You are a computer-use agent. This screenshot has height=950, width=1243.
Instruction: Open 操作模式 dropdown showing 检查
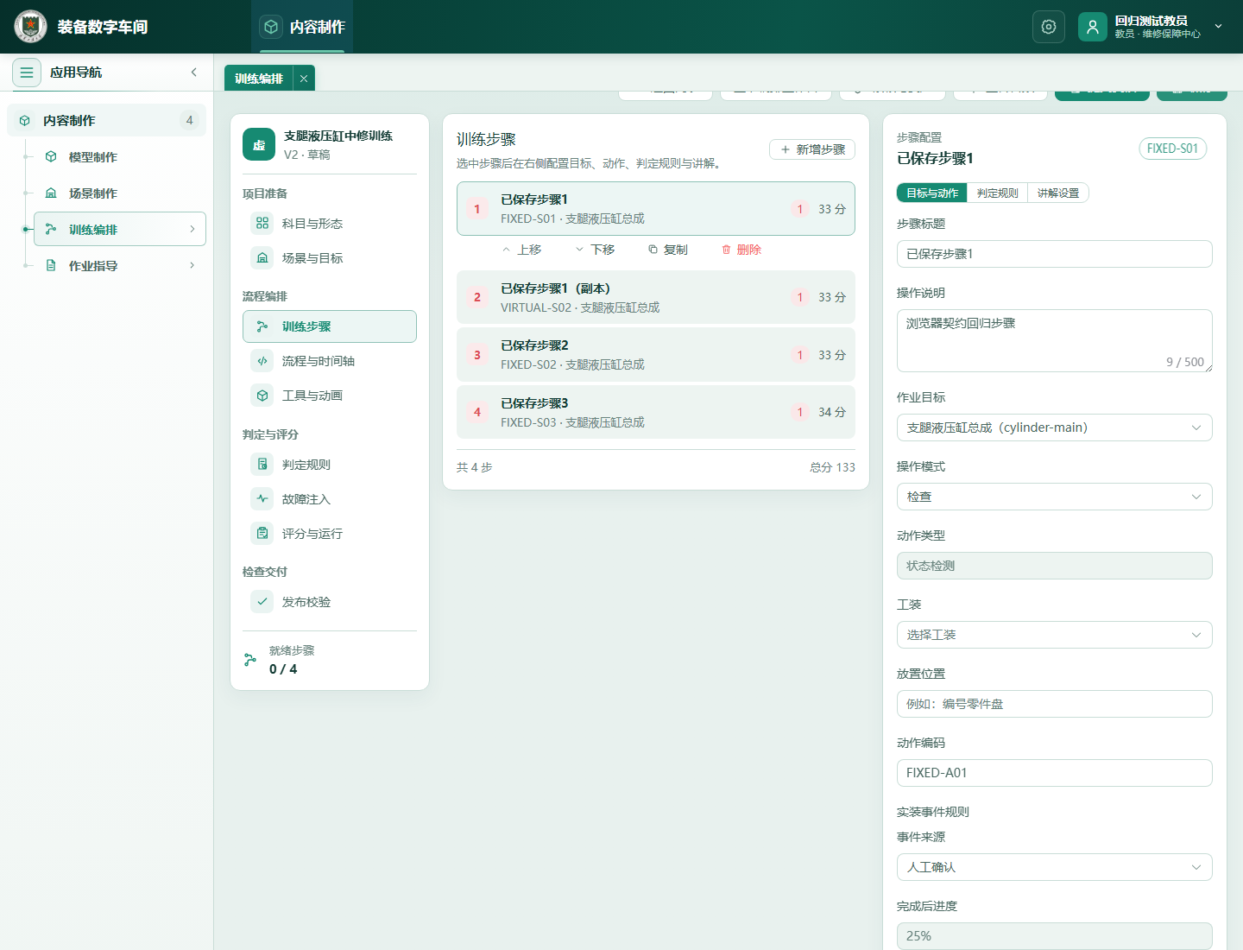click(1055, 497)
